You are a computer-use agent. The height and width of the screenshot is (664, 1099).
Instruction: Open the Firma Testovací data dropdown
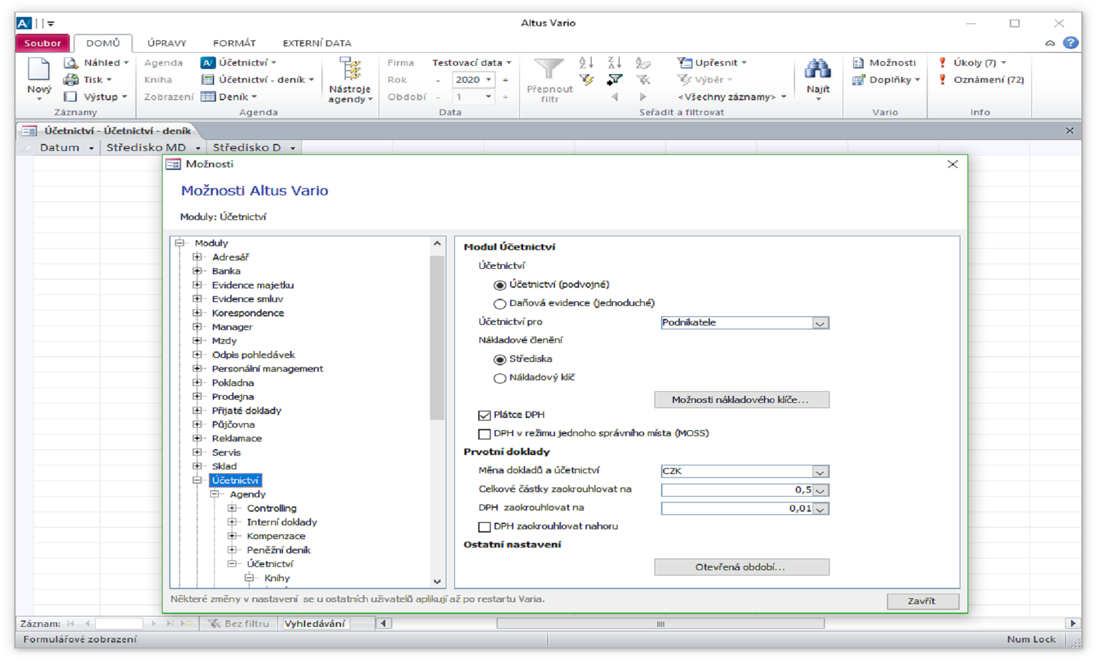[509, 62]
